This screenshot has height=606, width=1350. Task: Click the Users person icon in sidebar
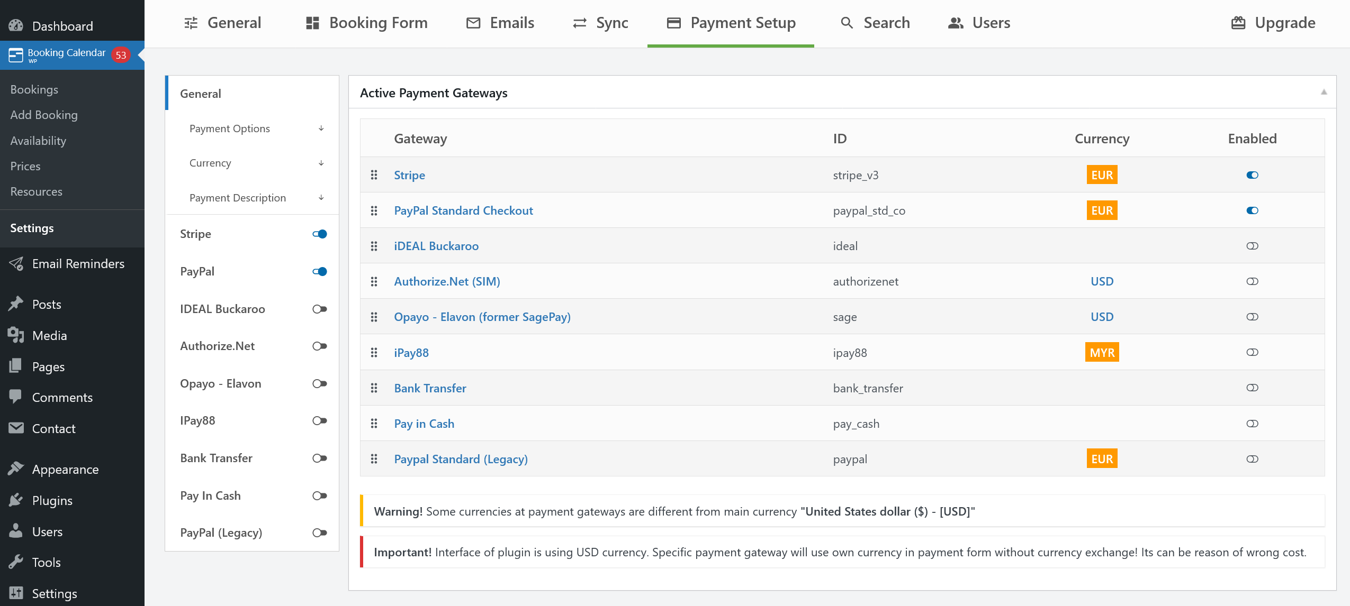click(16, 531)
